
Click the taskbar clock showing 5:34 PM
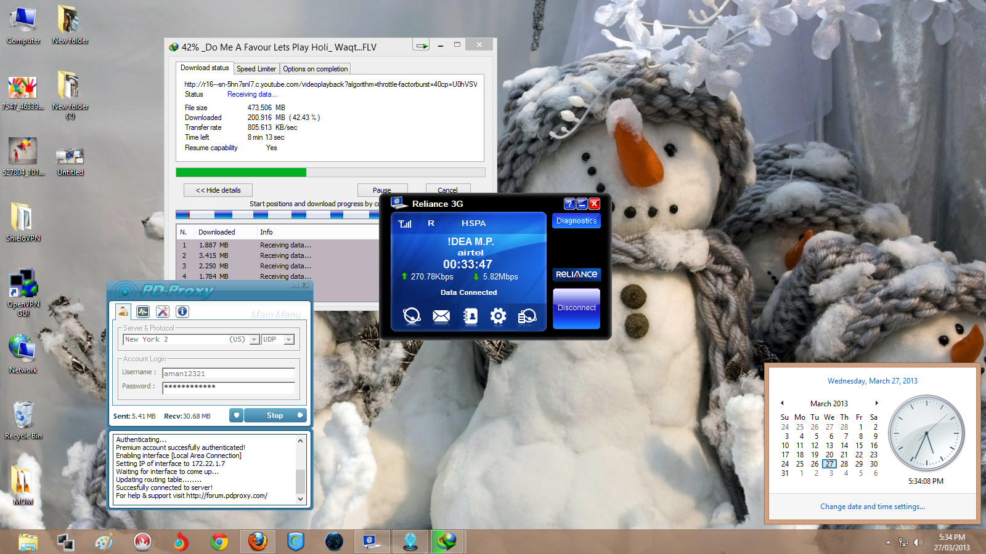(x=951, y=542)
